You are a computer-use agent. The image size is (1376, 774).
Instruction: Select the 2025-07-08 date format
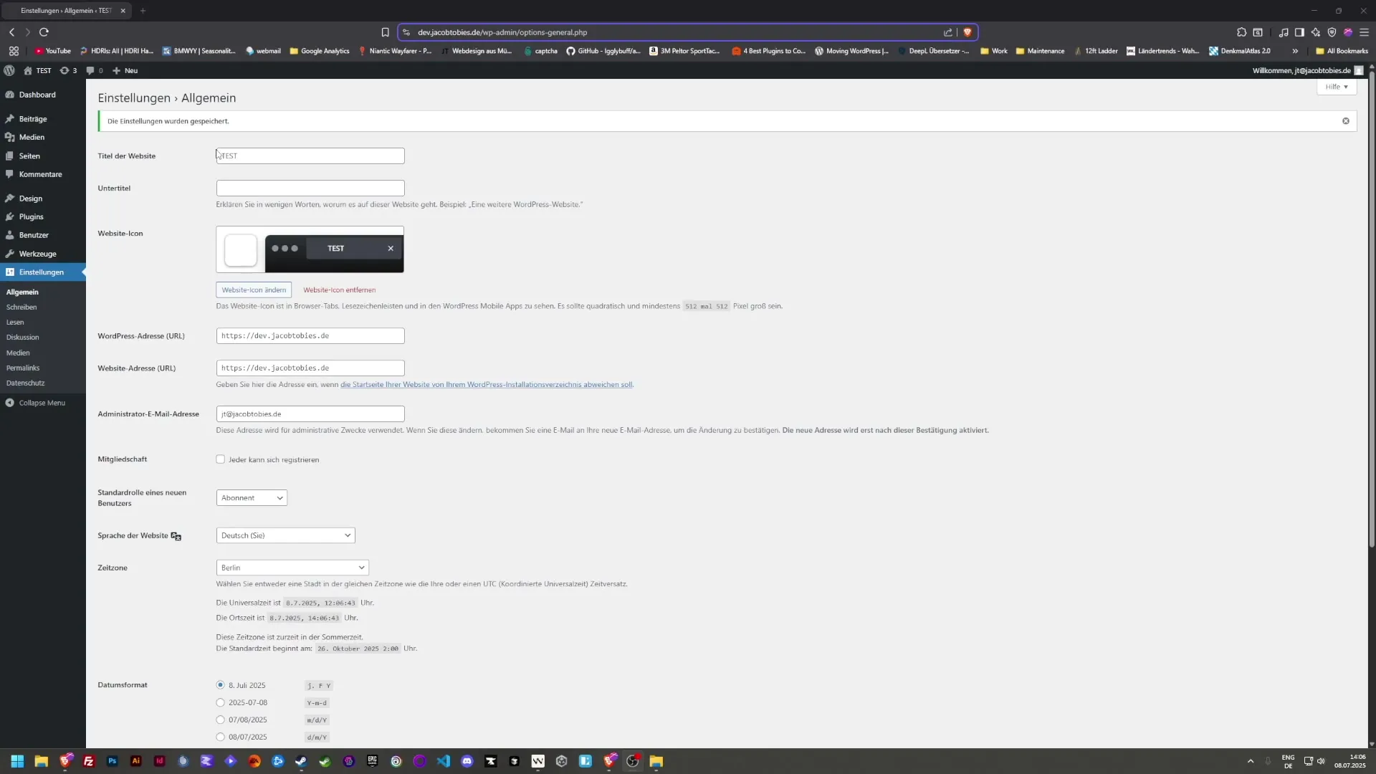pos(221,702)
